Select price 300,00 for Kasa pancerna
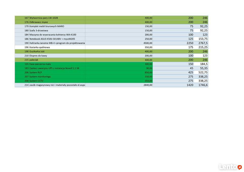This screenshot has width=244, height=172. 119,64
